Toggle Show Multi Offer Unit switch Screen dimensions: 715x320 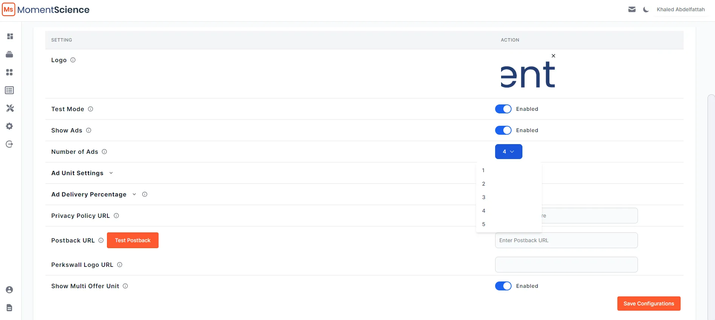click(503, 286)
